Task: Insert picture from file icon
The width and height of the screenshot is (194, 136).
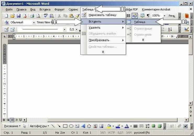Action: (101, 126)
